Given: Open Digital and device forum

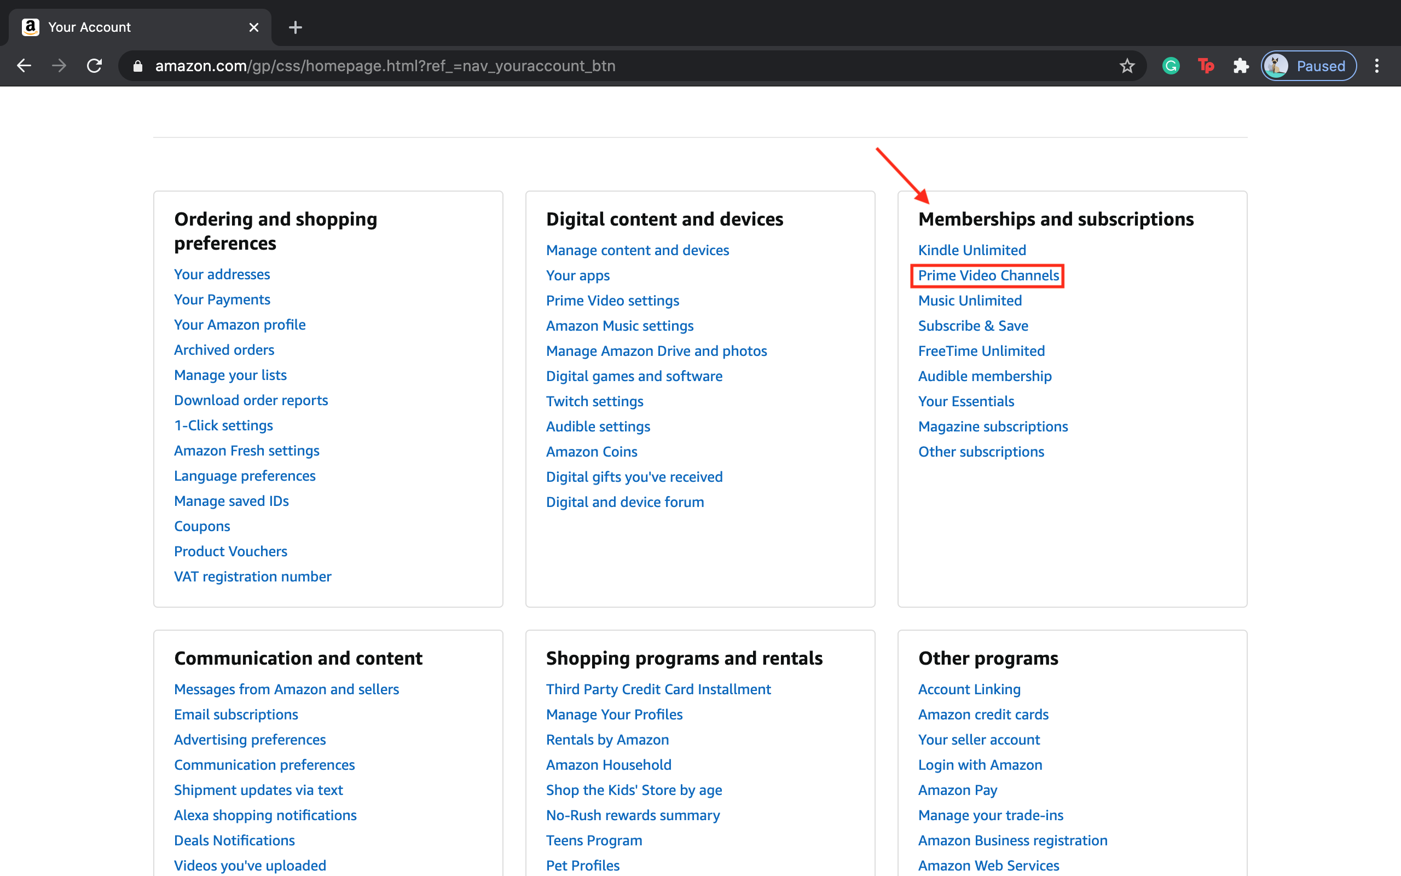Looking at the screenshot, I should (x=624, y=502).
